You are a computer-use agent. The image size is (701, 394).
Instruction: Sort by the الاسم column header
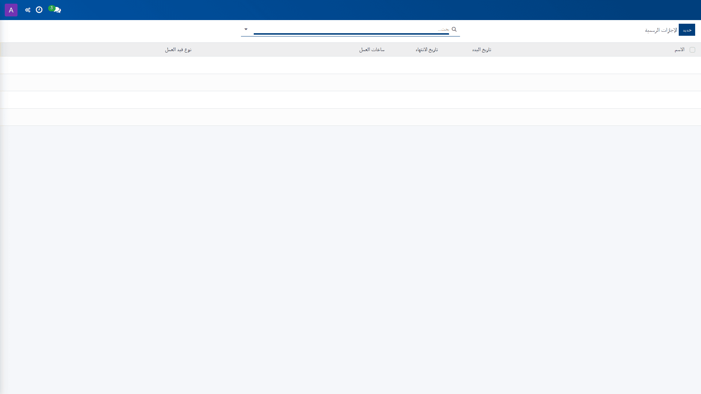tap(679, 50)
